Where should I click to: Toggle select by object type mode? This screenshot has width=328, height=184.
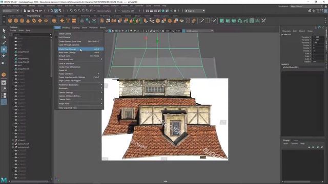pos(56,11)
